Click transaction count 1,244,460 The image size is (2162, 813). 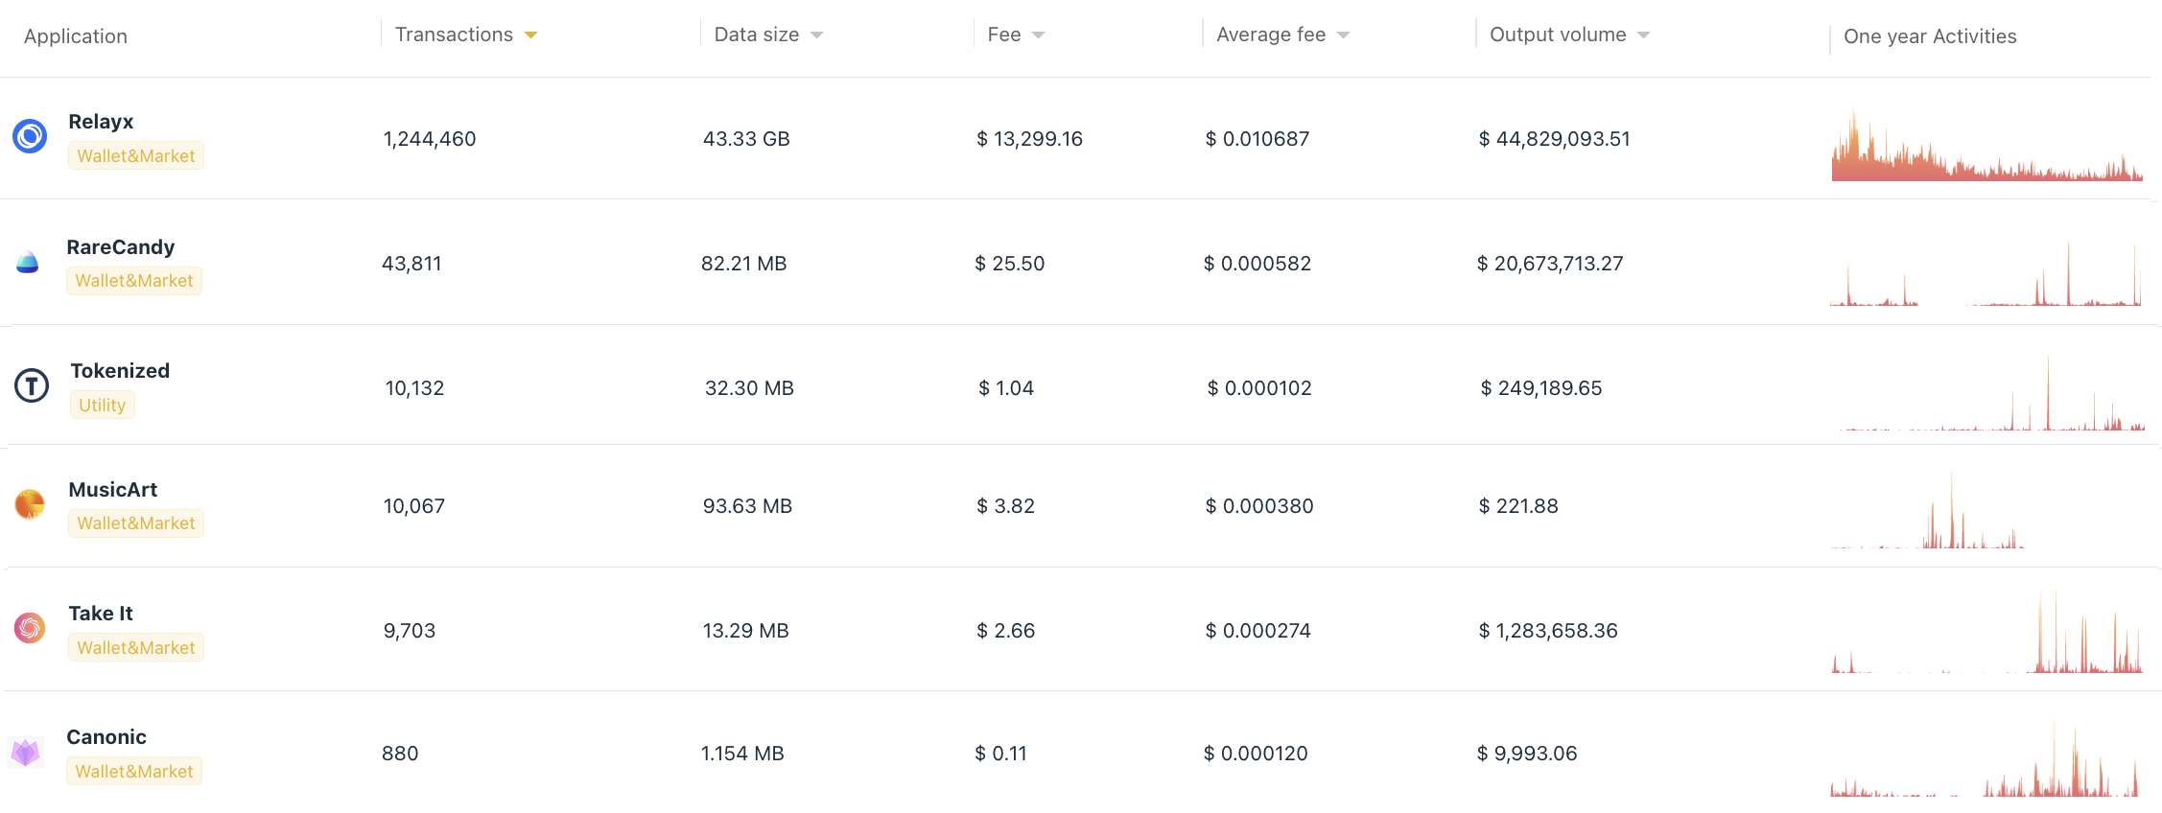tap(430, 139)
